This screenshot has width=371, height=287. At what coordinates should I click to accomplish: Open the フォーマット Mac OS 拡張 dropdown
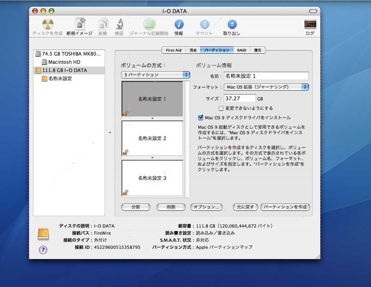pos(266,87)
